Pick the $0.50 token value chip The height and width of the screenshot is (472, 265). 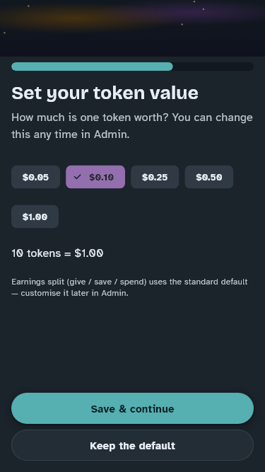point(208,177)
